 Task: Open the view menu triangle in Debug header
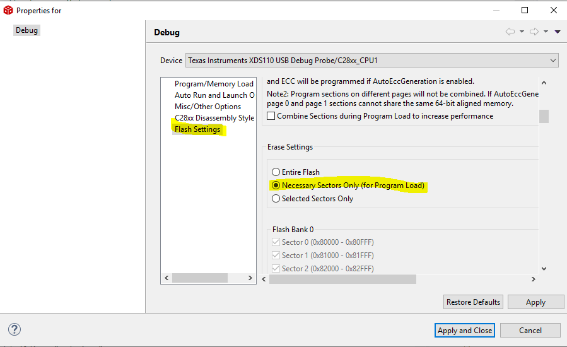[x=558, y=32]
